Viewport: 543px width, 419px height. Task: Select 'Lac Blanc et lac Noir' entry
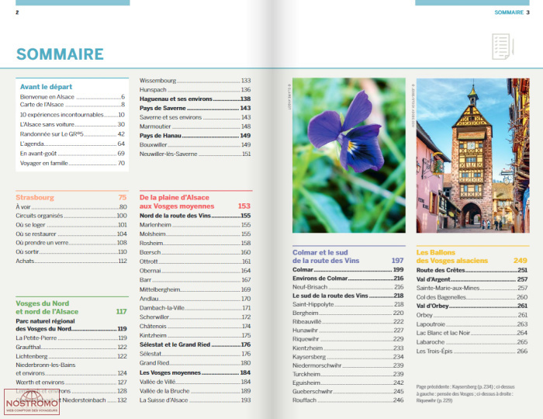(472, 333)
